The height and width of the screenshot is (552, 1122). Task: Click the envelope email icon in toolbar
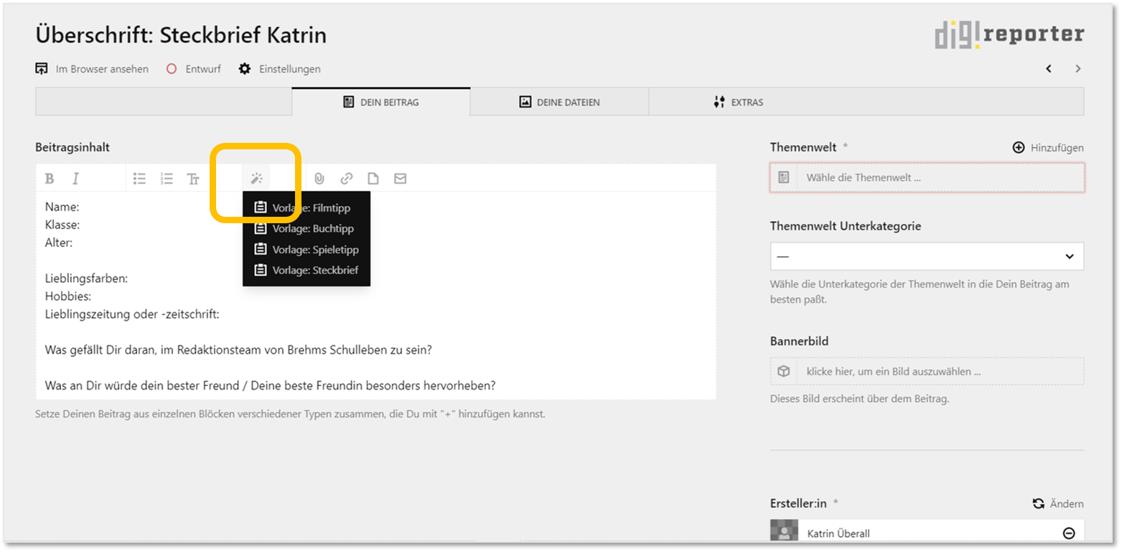coord(401,179)
